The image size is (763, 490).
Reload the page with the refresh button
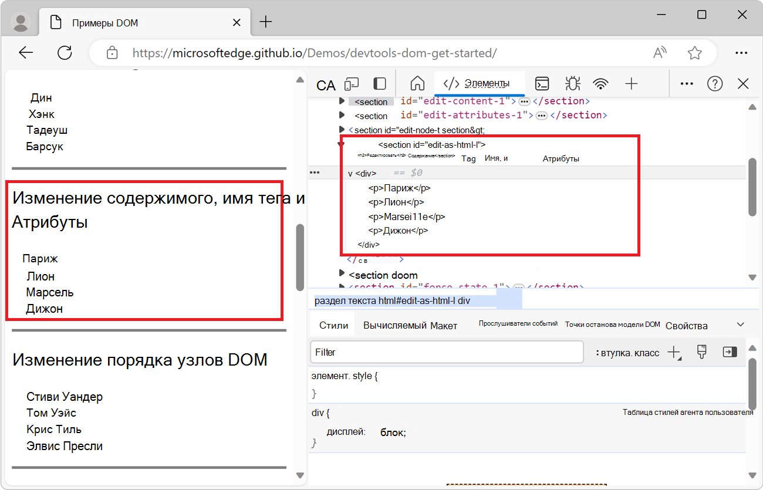point(65,52)
